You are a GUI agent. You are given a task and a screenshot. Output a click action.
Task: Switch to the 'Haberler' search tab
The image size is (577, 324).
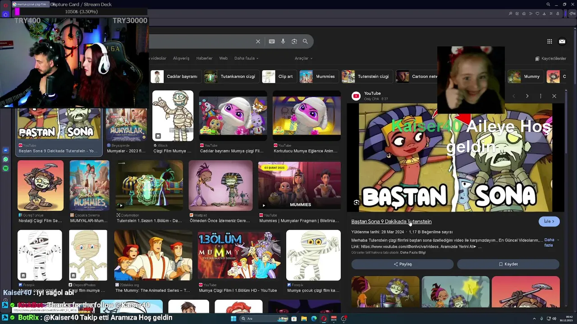(x=204, y=58)
